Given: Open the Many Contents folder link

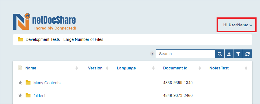Looking at the screenshot, I should (x=47, y=83).
